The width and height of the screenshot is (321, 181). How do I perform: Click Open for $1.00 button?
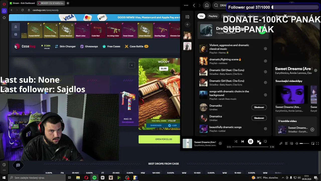(159, 139)
